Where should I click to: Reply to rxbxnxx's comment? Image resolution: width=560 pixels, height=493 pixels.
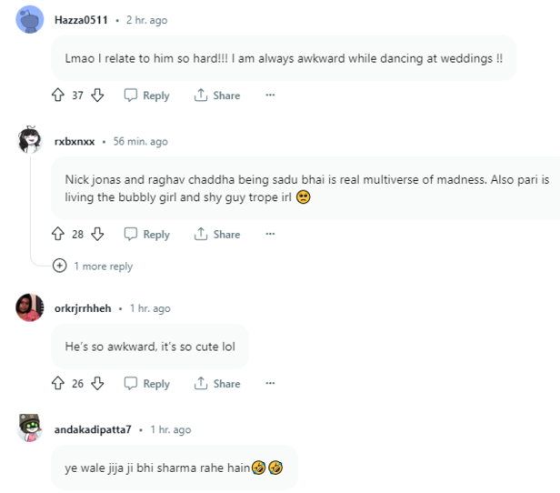click(x=146, y=235)
